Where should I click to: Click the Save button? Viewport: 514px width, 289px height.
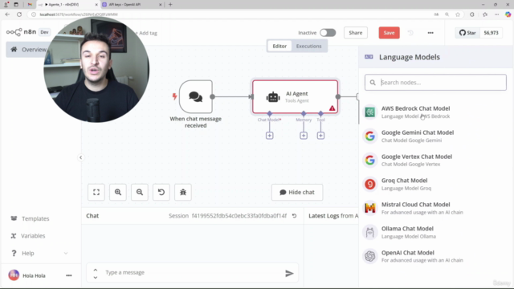tap(389, 33)
